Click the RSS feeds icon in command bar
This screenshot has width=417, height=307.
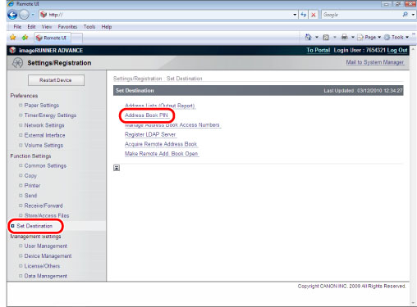pyautogui.click(x=326, y=38)
